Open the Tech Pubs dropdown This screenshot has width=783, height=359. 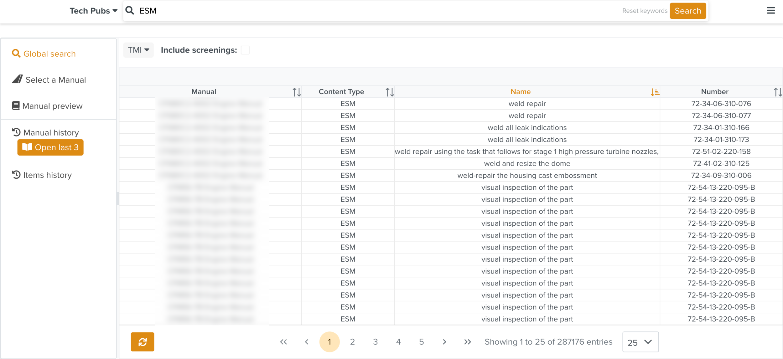pyautogui.click(x=93, y=11)
